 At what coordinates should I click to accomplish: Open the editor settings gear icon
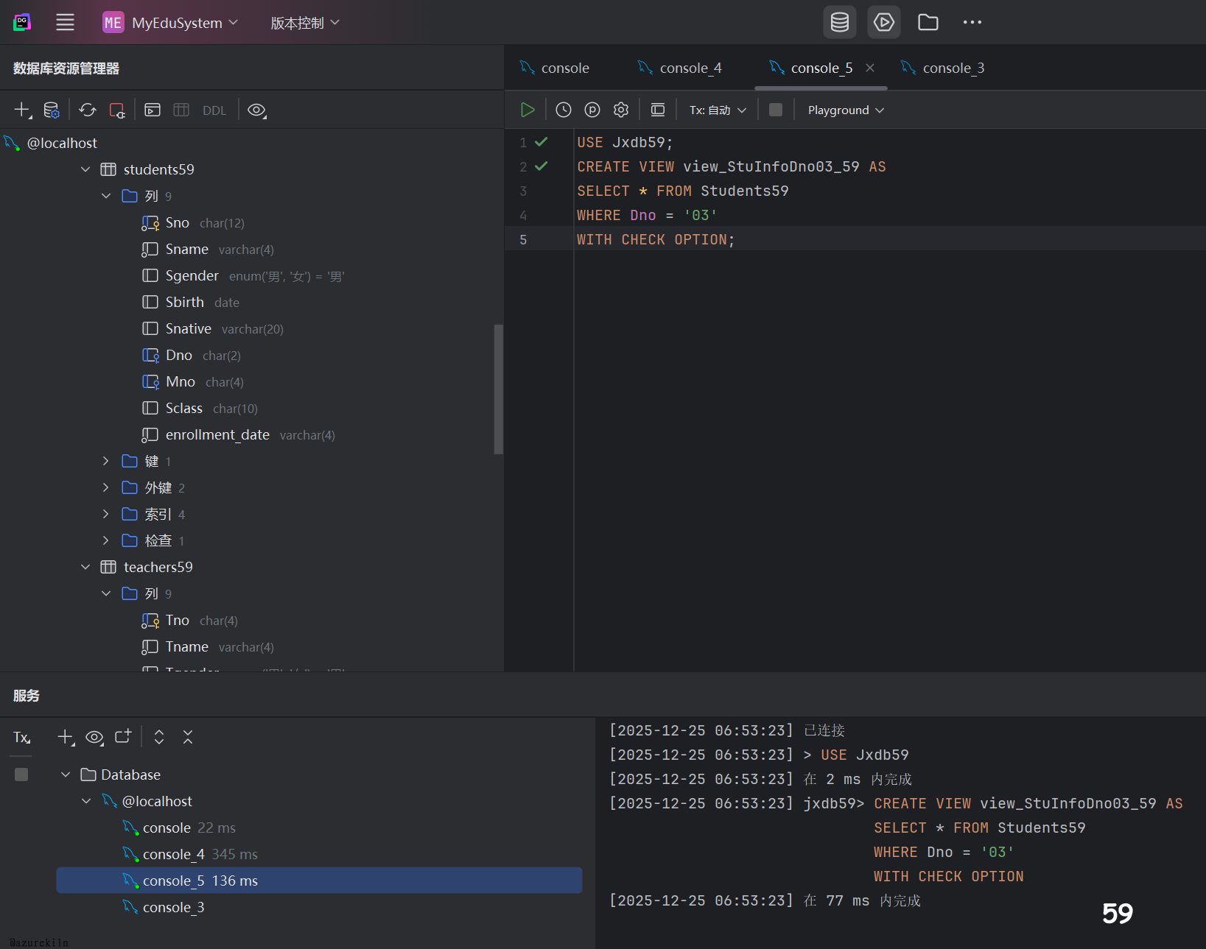pos(621,110)
